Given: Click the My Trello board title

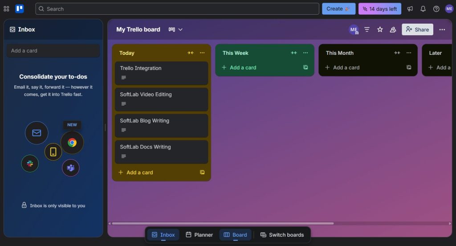Looking at the screenshot, I should (138, 29).
